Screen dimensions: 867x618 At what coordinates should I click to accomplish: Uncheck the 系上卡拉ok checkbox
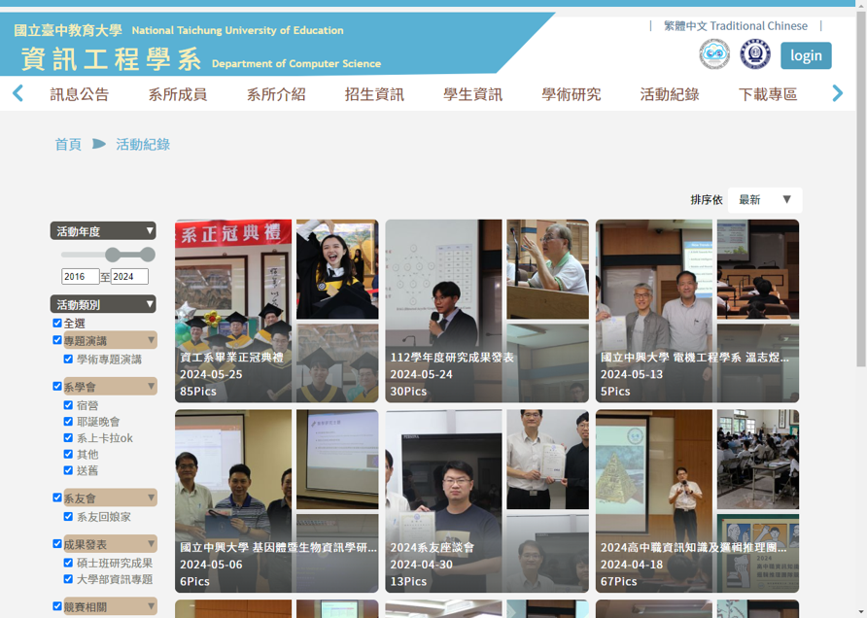68,438
